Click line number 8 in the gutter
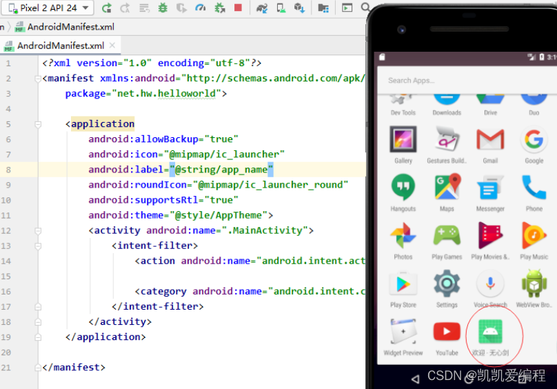The width and height of the screenshot is (557, 389). coord(8,170)
